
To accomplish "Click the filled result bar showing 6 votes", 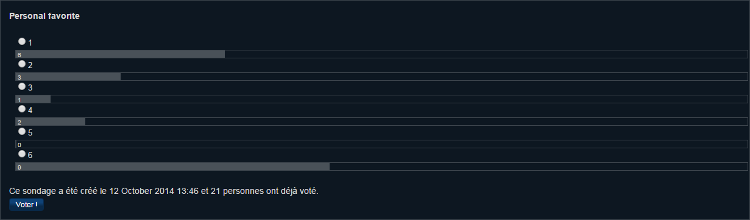I will tap(120, 54).
